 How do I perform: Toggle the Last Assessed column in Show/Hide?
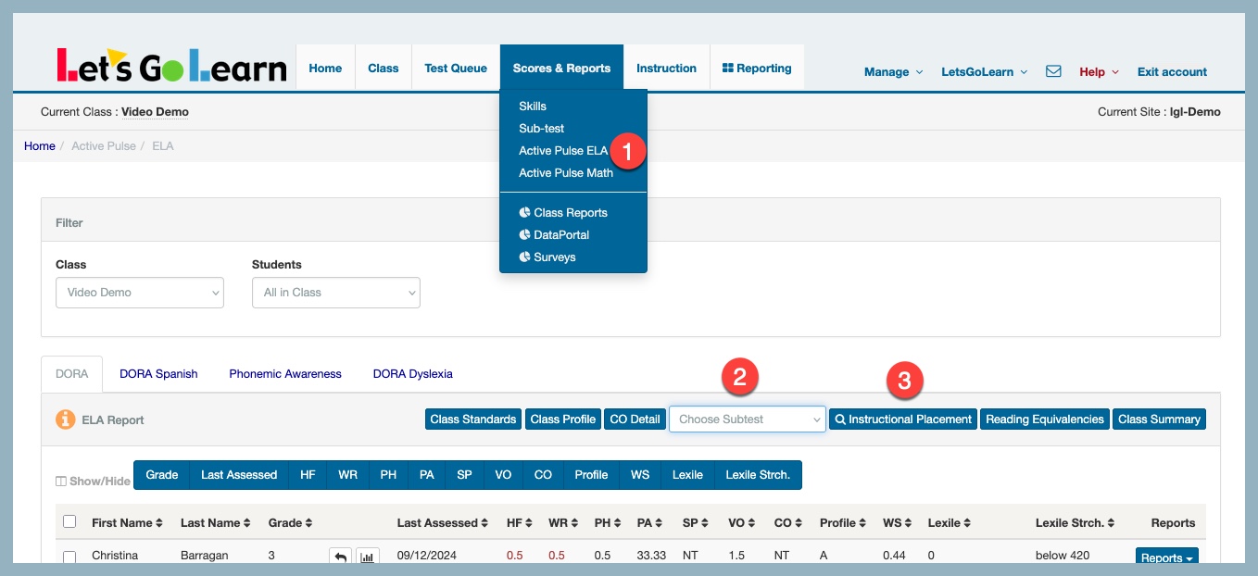[239, 475]
